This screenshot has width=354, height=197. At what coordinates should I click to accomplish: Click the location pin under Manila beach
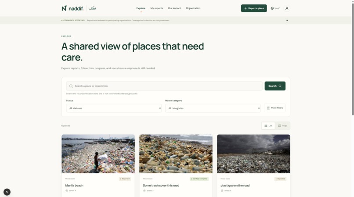[67, 191]
